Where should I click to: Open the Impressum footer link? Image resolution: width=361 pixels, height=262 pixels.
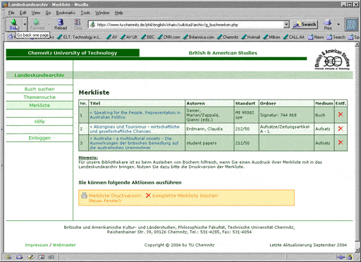coord(37,245)
